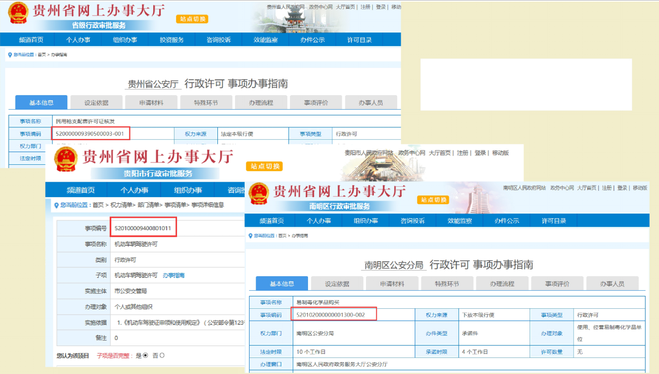The width and height of the screenshot is (659, 374).
Task: Select the 办理流程 tab on the 贵州省公安厅 page
Action: coord(261,102)
